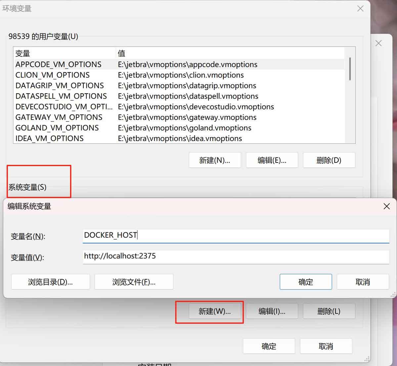Close the 环境变量 window
This screenshot has height=366, width=397.
pos(360,9)
